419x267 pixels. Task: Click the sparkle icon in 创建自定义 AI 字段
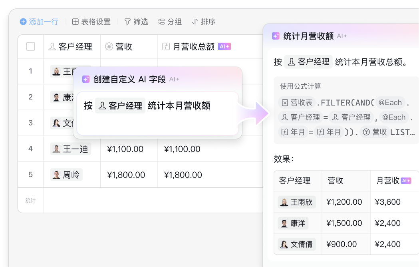pyautogui.click(x=86, y=79)
